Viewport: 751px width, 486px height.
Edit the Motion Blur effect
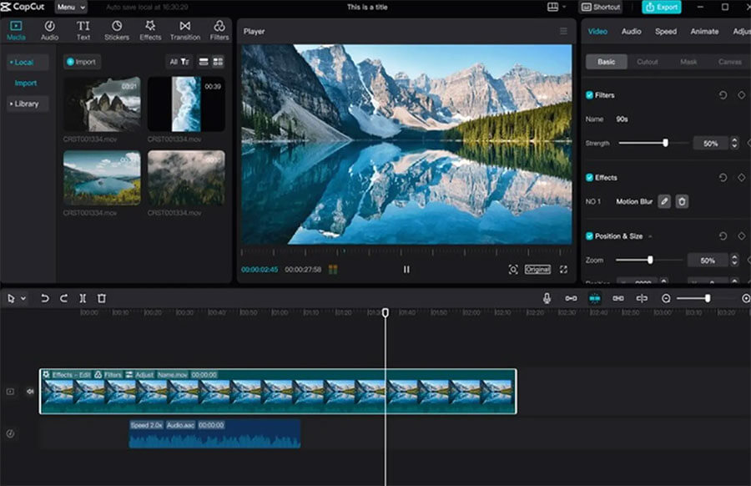coord(664,201)
